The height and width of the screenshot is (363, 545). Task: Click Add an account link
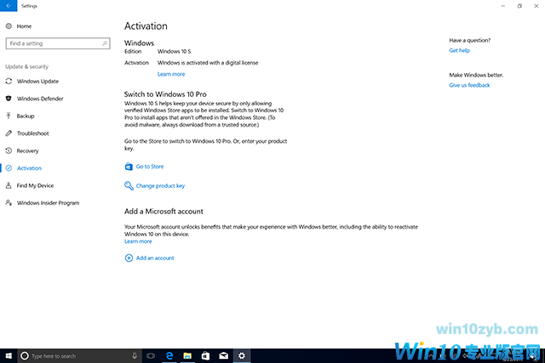click(x=155, y=258)
